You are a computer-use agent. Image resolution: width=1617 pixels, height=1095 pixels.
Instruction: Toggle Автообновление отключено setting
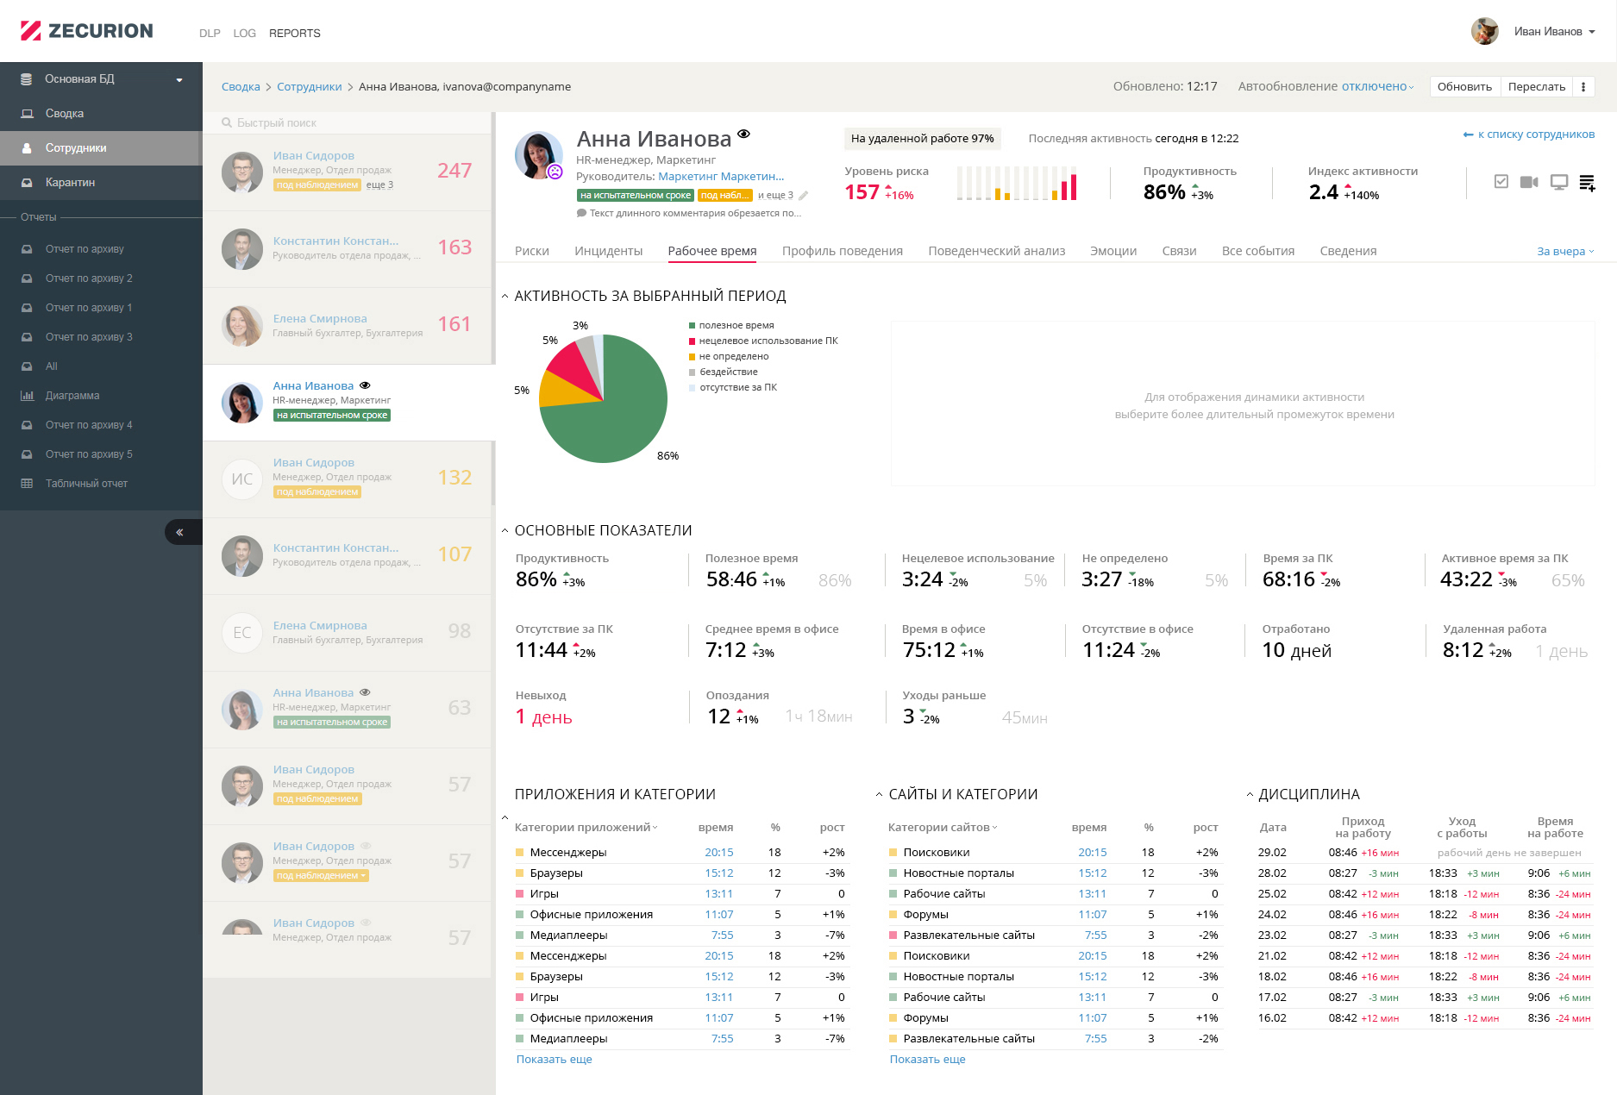point(1376,87)
